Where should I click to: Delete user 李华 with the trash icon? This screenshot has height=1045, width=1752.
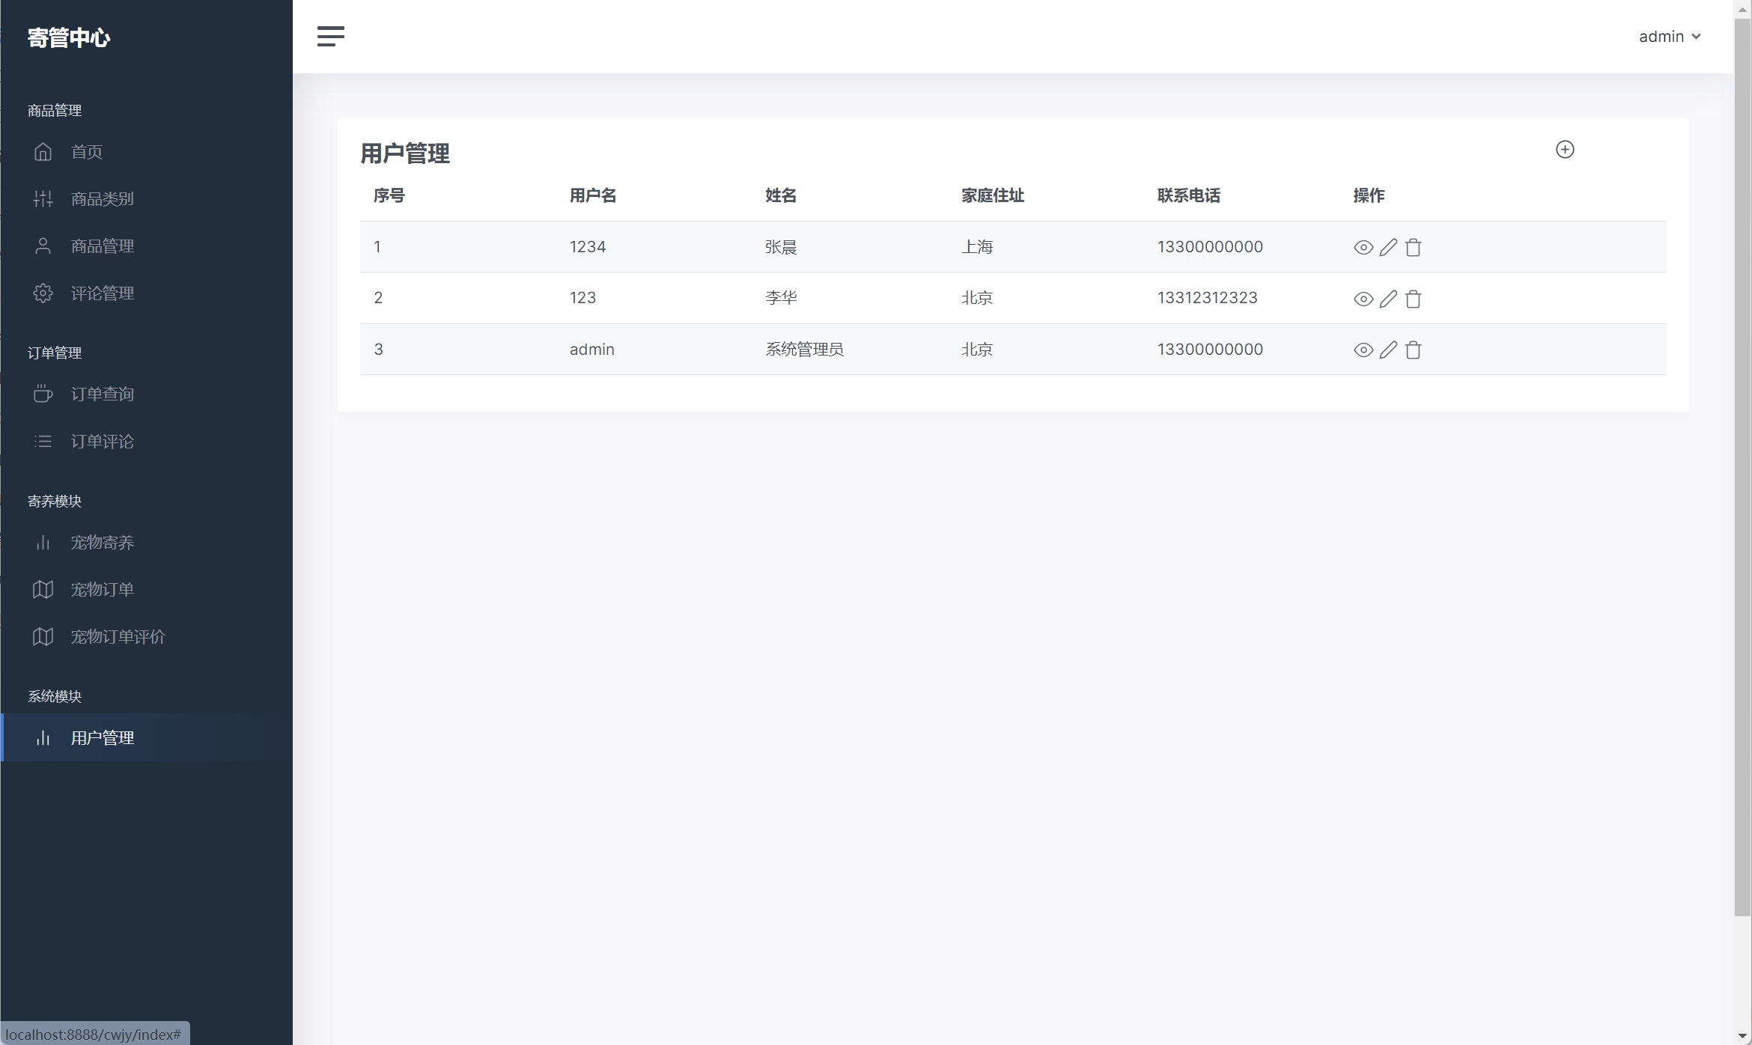pos(1413,299)
